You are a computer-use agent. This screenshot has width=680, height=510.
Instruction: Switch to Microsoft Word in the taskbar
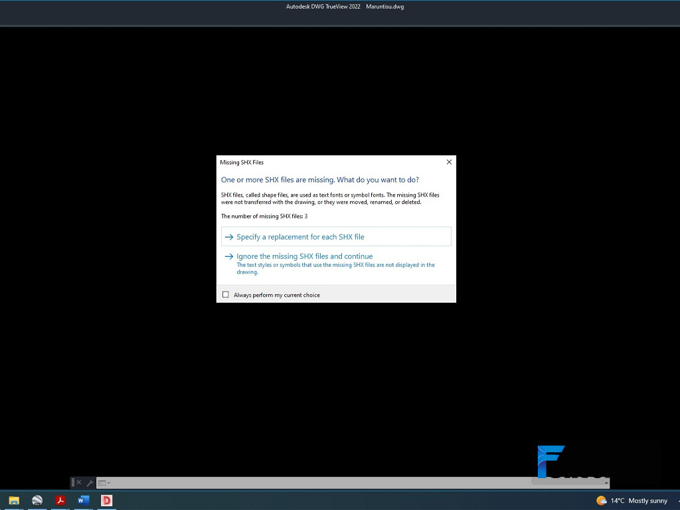point(83,501)
